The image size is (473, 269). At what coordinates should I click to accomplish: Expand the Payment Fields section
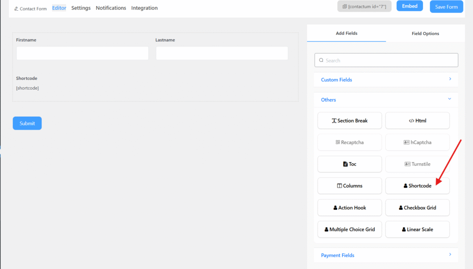click(x=386, y=255)
